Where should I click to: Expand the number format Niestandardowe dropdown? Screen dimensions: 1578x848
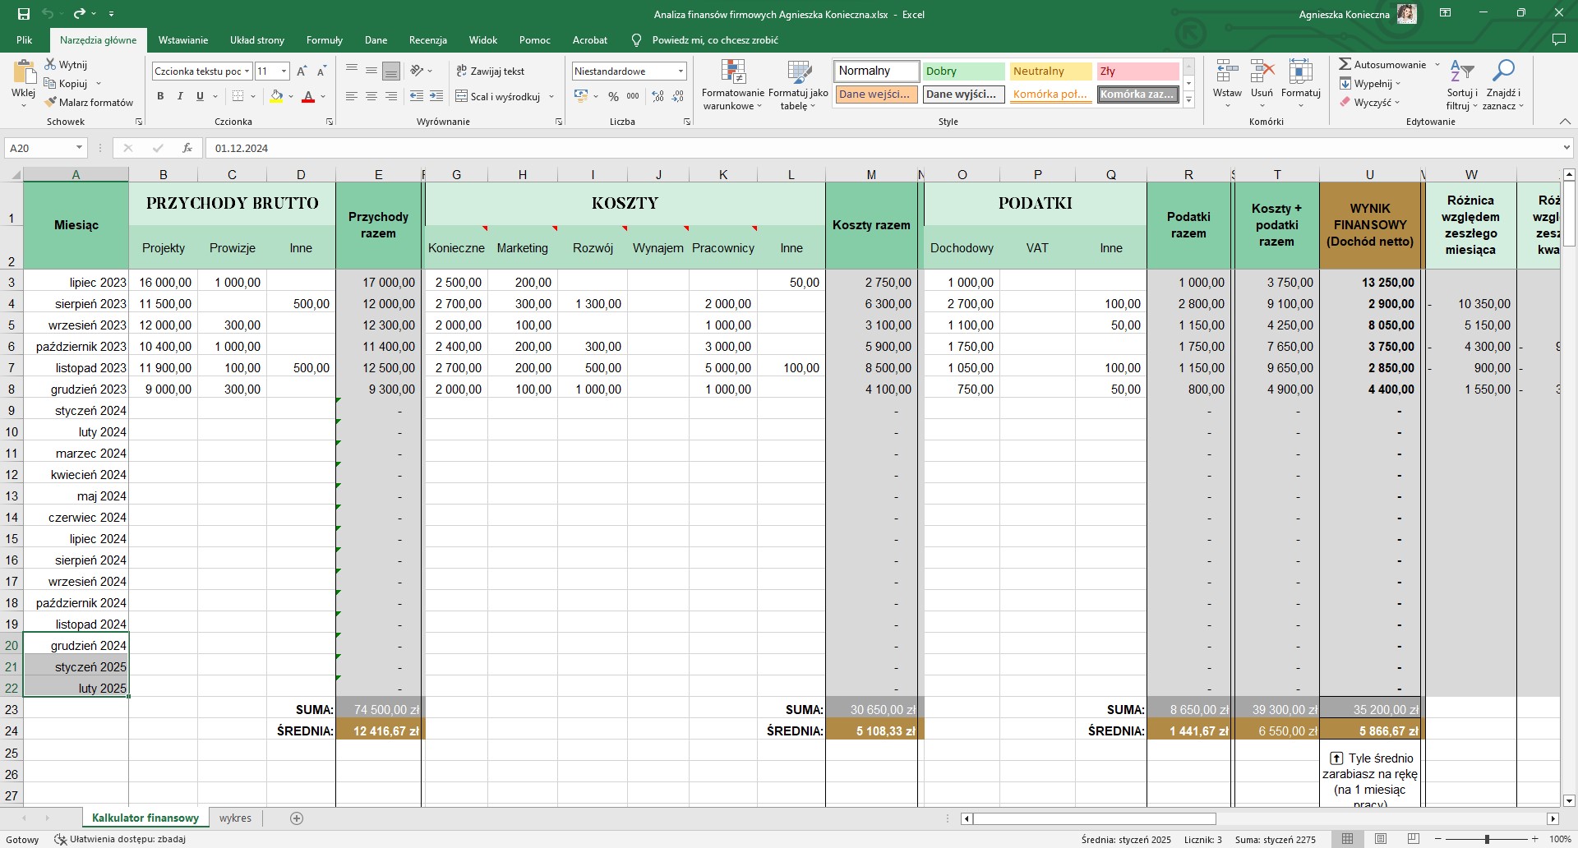681,71
